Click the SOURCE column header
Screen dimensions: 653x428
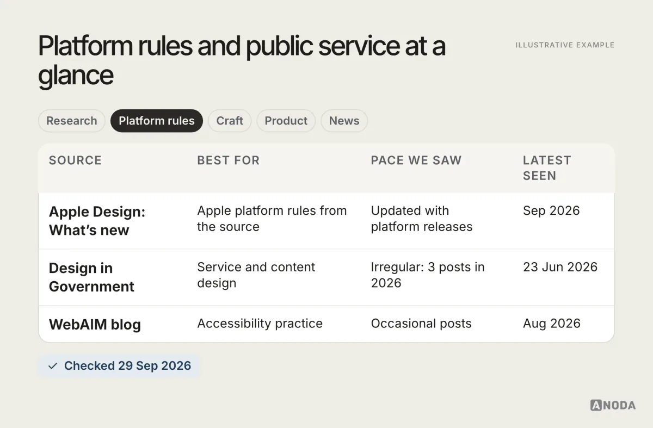pyautogui.click(x=75, y=160)
